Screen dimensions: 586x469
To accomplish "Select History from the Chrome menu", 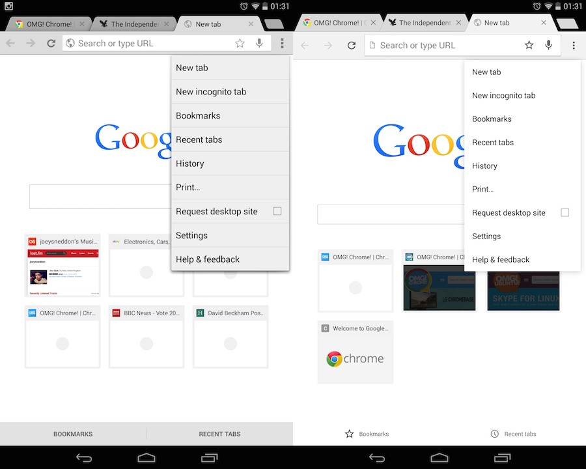I will pyautogui.click(x=189, y=163).
